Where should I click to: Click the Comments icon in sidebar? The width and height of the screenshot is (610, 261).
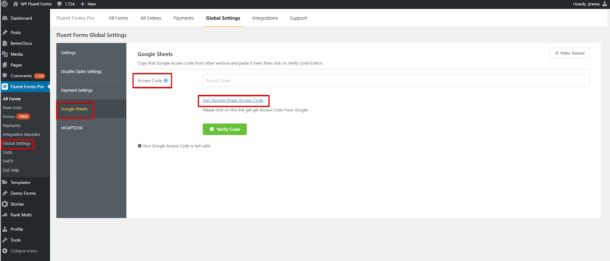pos(5,76)
